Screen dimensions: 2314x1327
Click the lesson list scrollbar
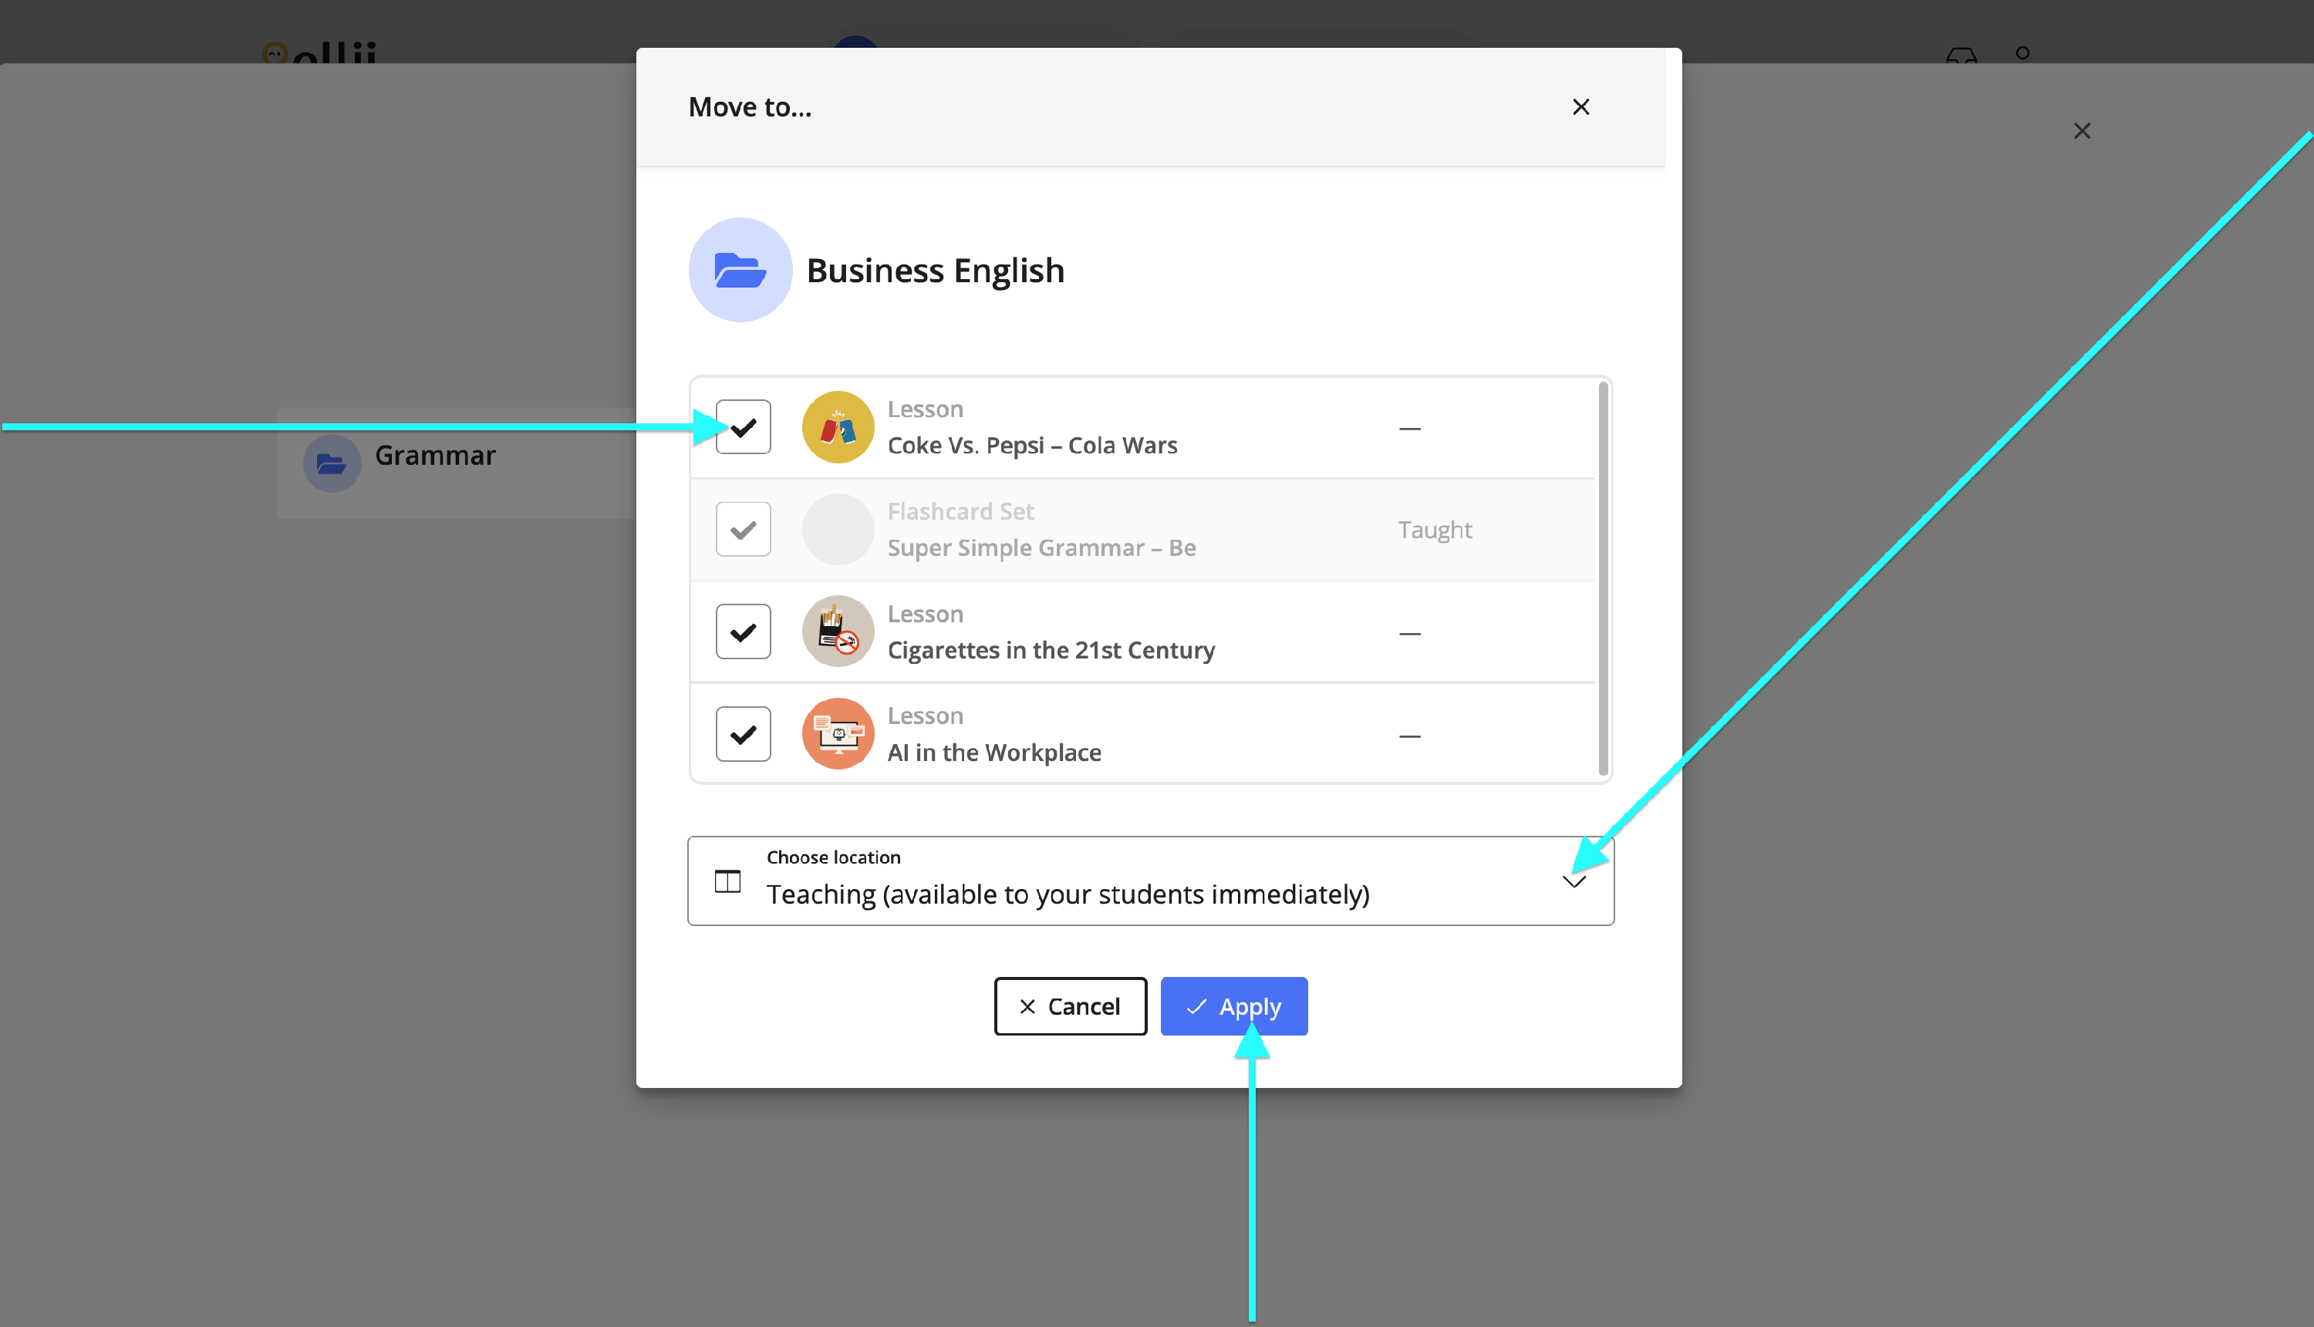[1602, 578]
